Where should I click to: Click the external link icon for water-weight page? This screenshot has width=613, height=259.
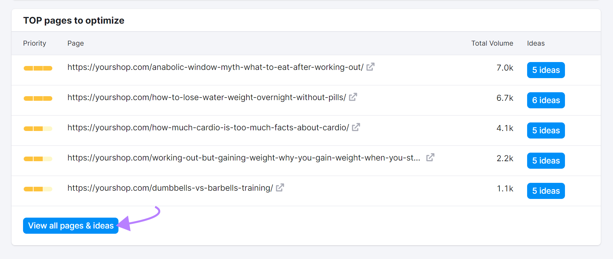coord(353,97)
